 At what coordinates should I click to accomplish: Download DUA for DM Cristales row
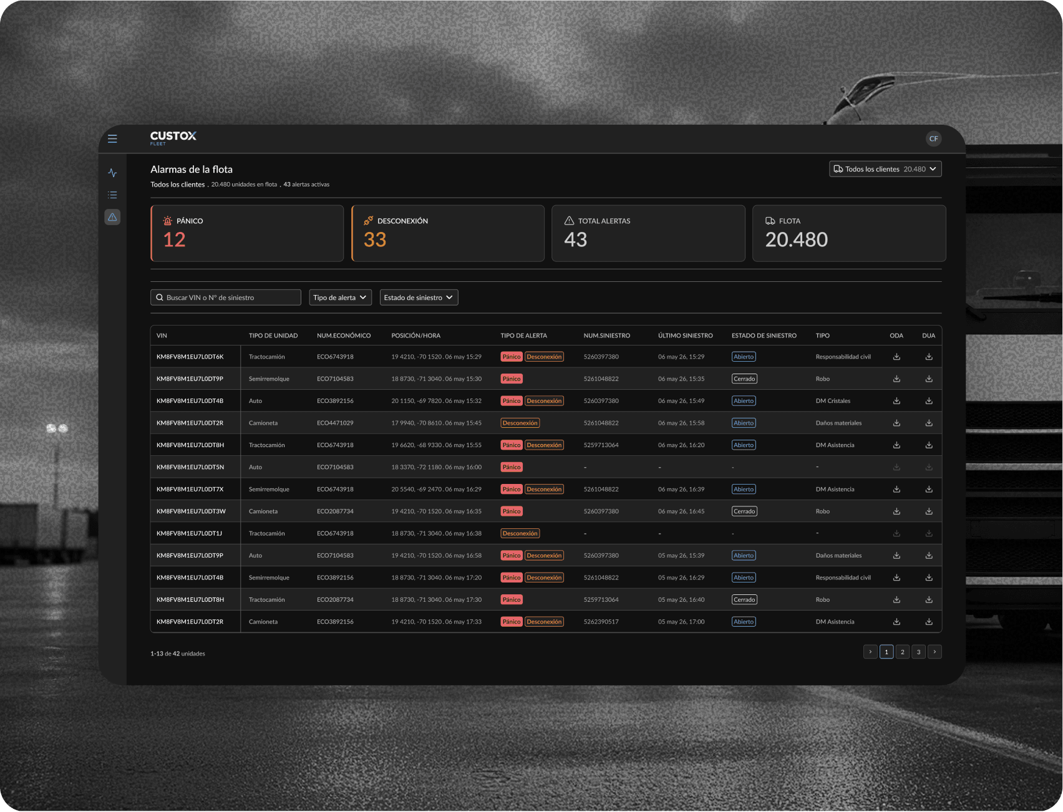pos(929,401)
